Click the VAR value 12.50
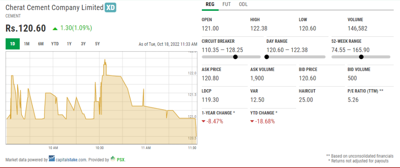This screenshot has width=400, height=168. point(257,100)
